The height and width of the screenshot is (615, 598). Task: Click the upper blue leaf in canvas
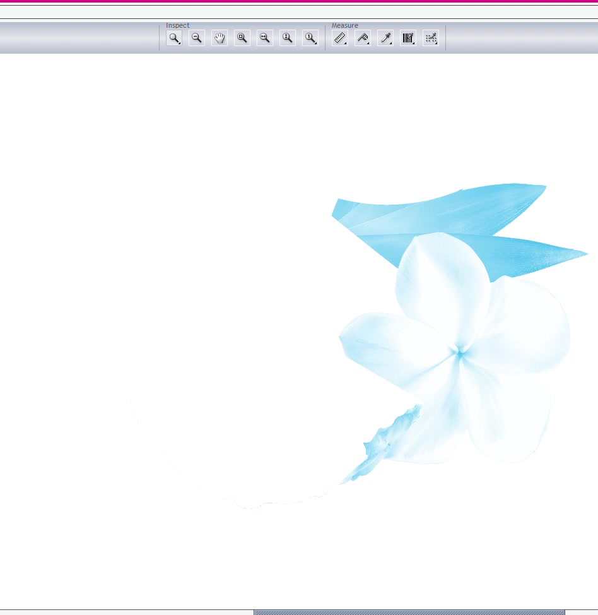(x=442, y=205)
